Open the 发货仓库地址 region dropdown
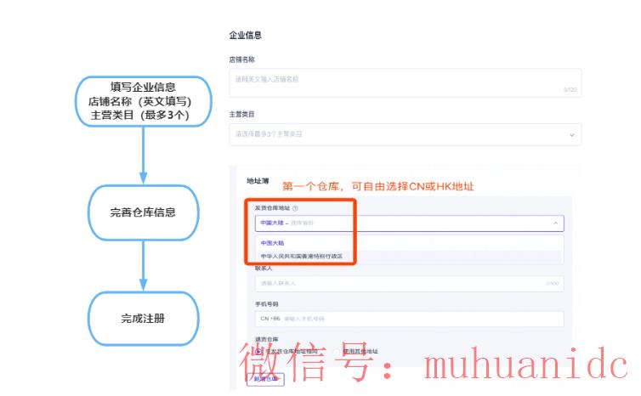 pos(408,223)
